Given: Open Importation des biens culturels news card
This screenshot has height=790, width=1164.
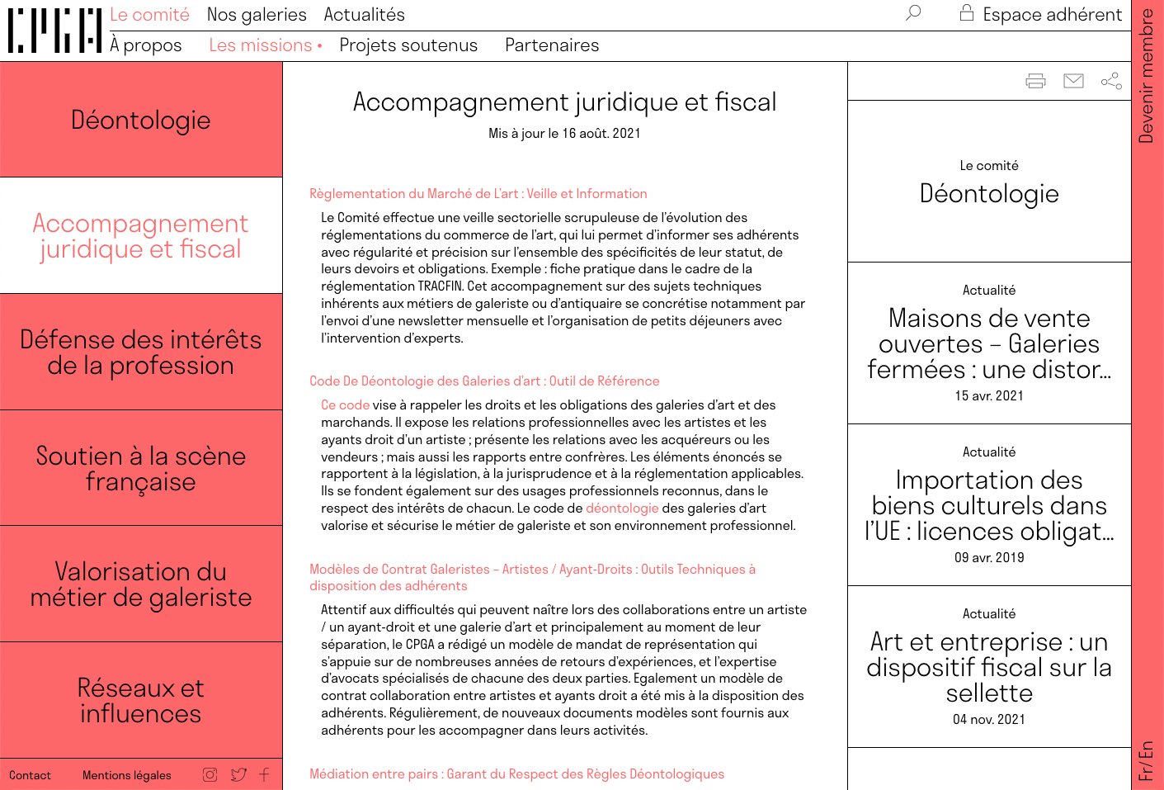Looking at the screenshot, I should 989,505.
